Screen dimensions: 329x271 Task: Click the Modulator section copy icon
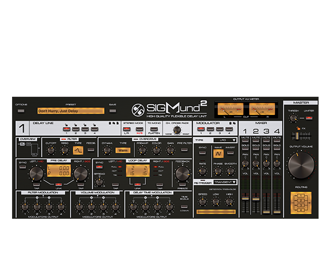tap(234, 123)
